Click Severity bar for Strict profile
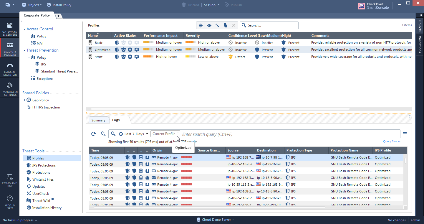The height and width of the screenshot is (224, 424). (x=190, y=57)
